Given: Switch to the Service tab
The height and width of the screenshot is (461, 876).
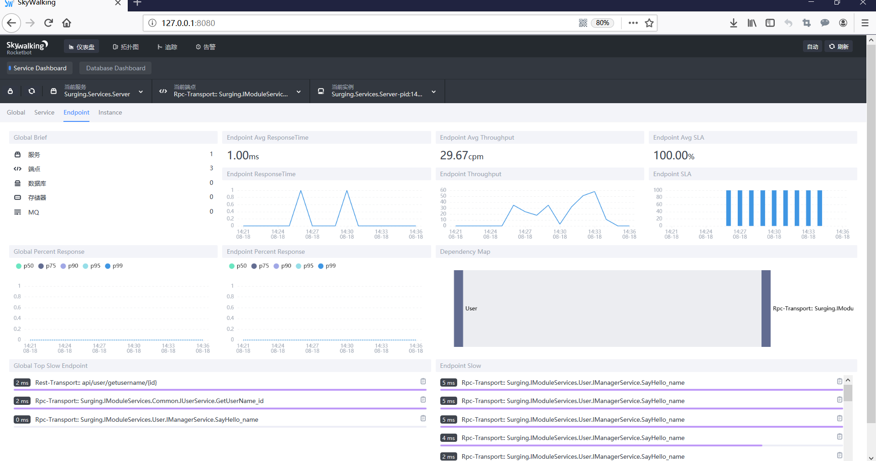Looking at the screenshot, I should click(x=44, y=112).
